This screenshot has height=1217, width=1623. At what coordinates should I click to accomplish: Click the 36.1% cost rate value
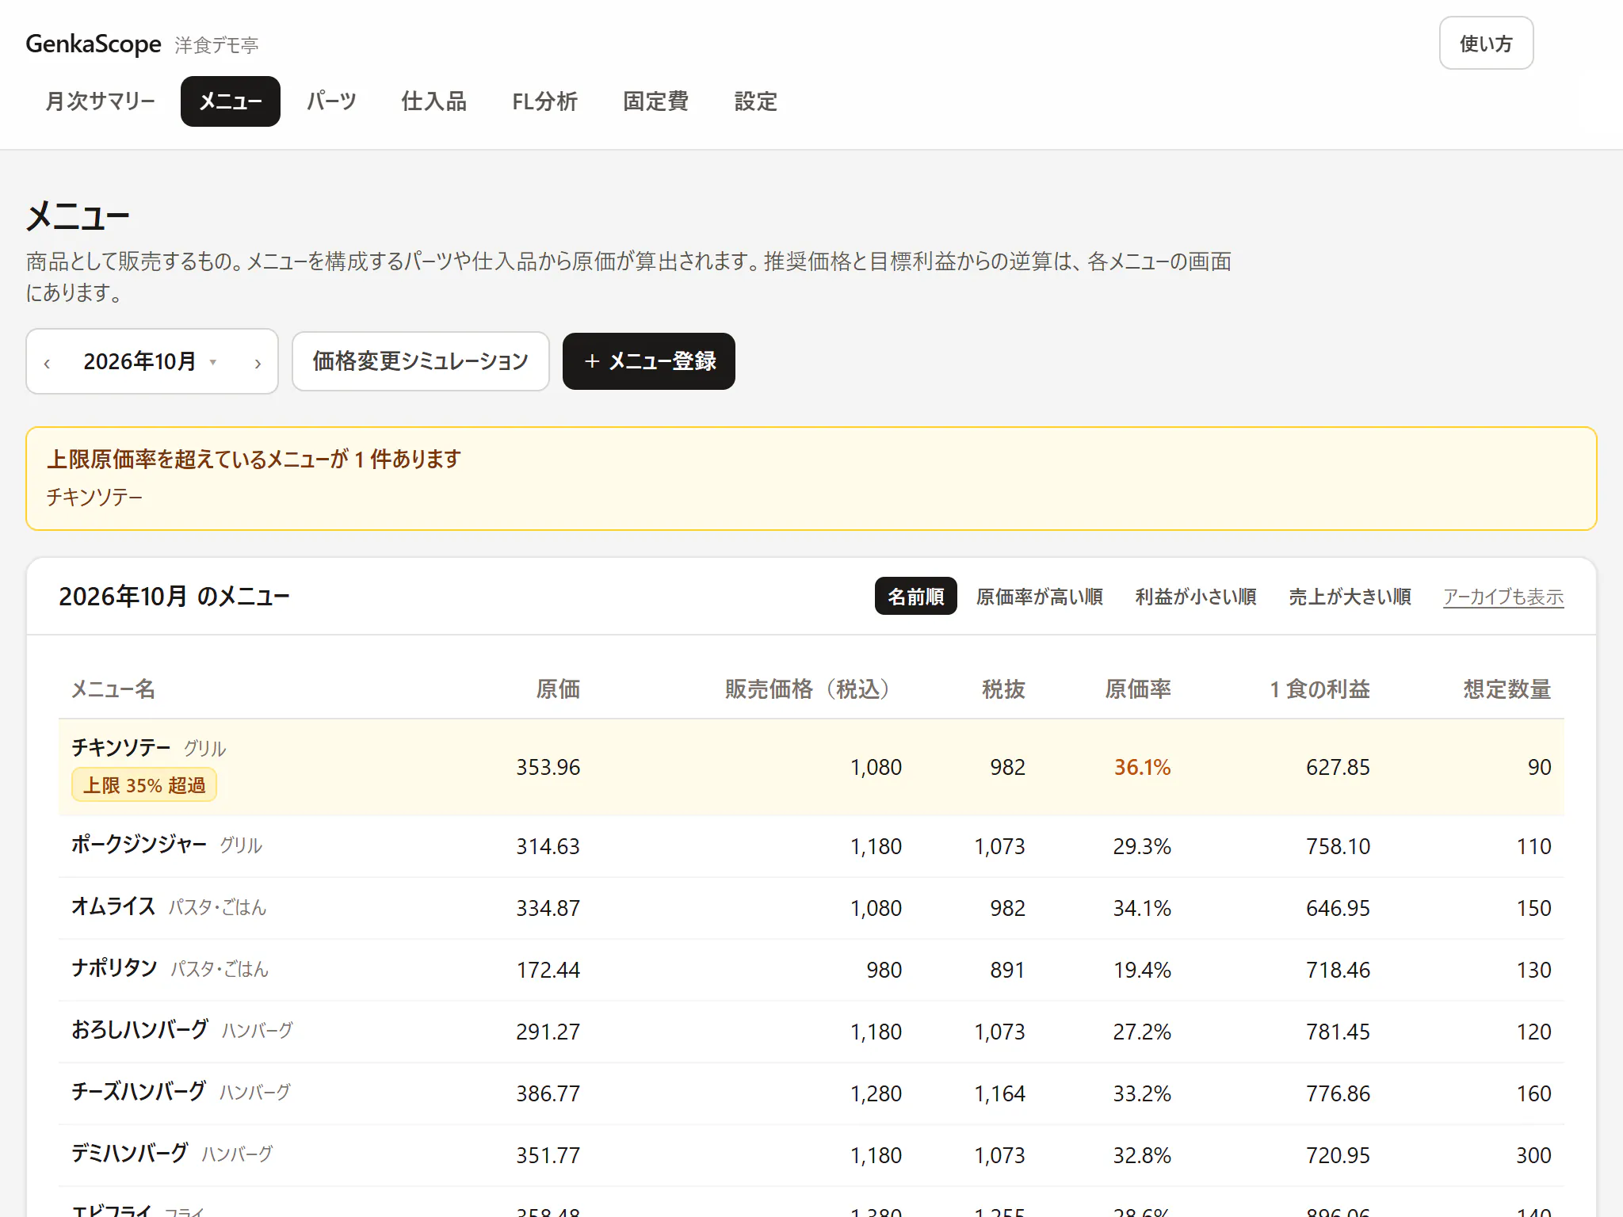click(x=1142, y=767)
